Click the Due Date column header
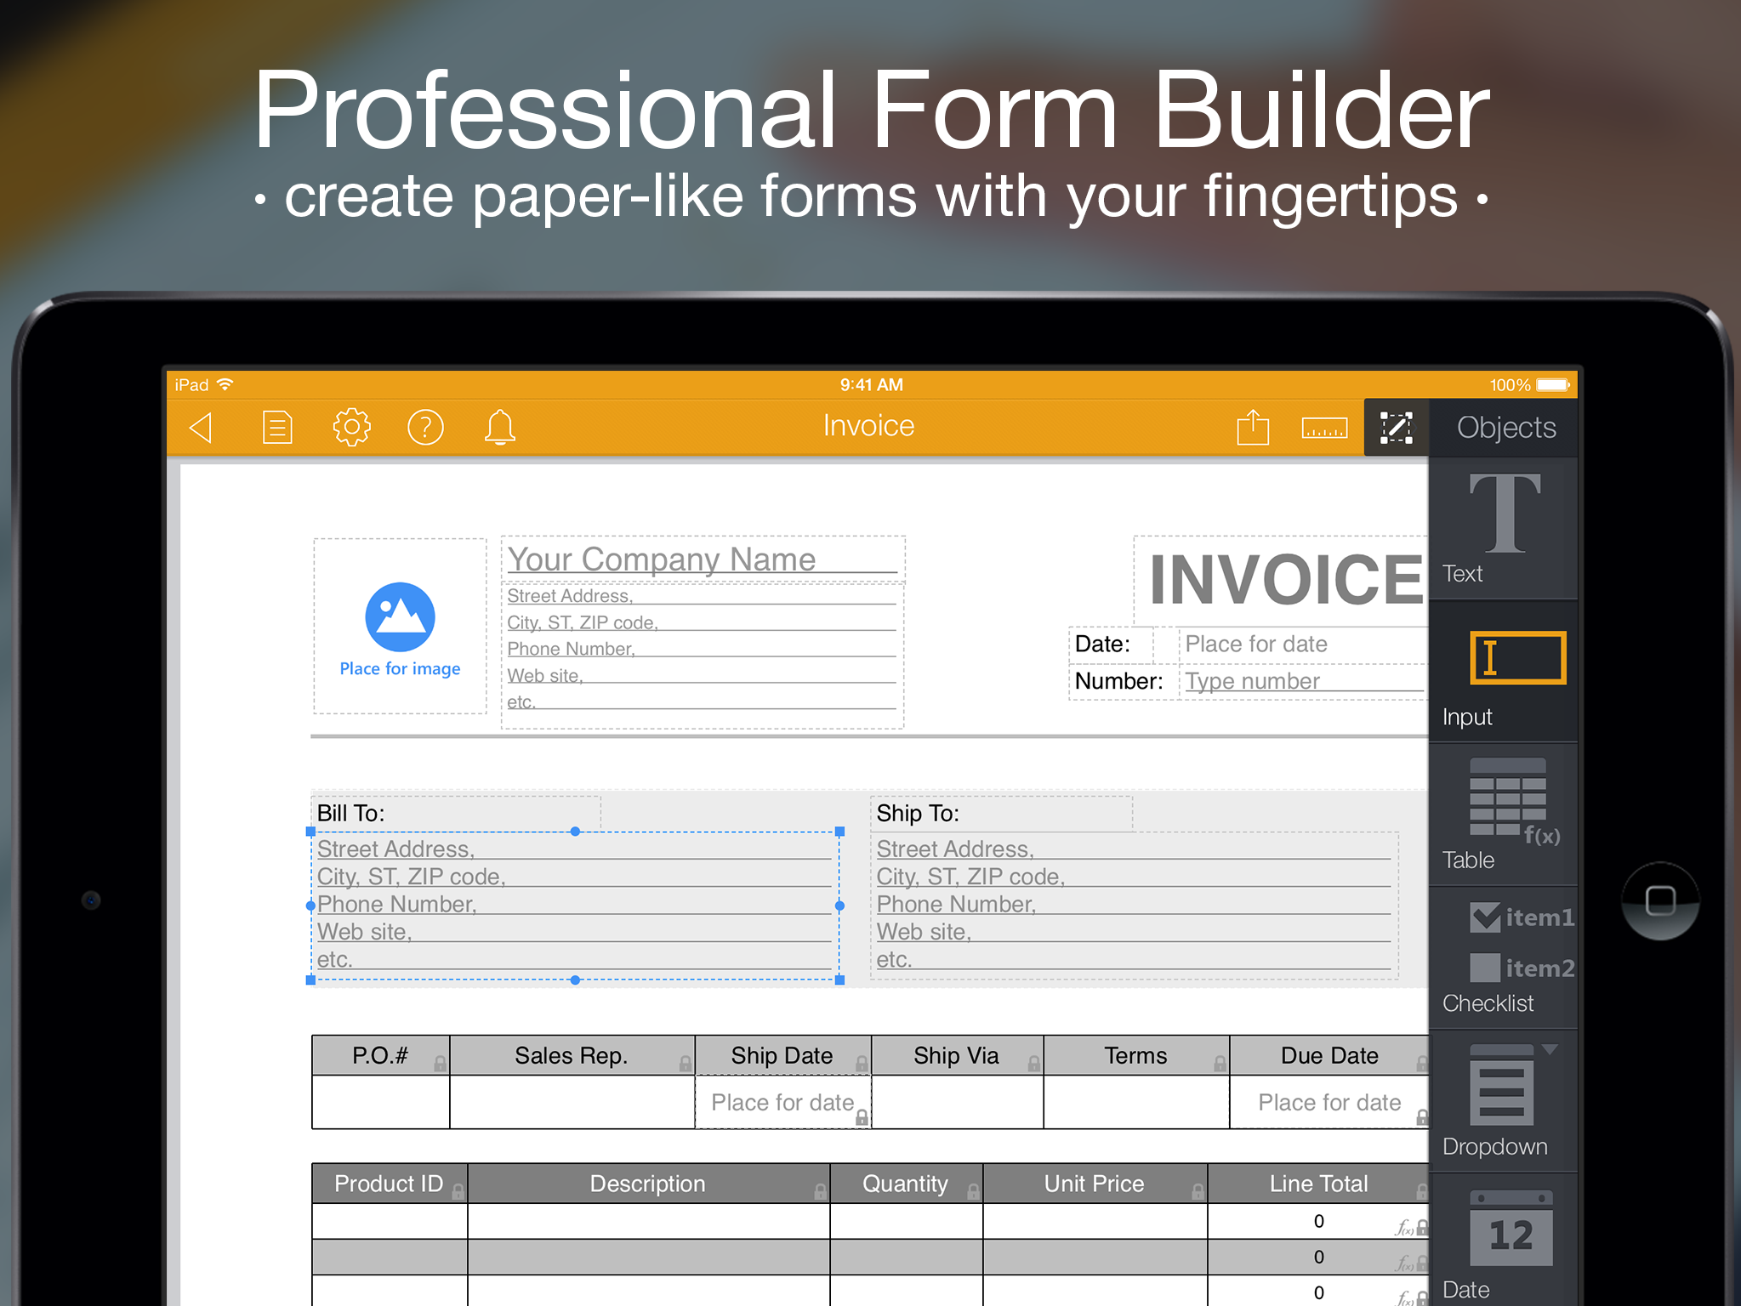Viewport: 1741px width, 1306px height. (1329, 1055)
